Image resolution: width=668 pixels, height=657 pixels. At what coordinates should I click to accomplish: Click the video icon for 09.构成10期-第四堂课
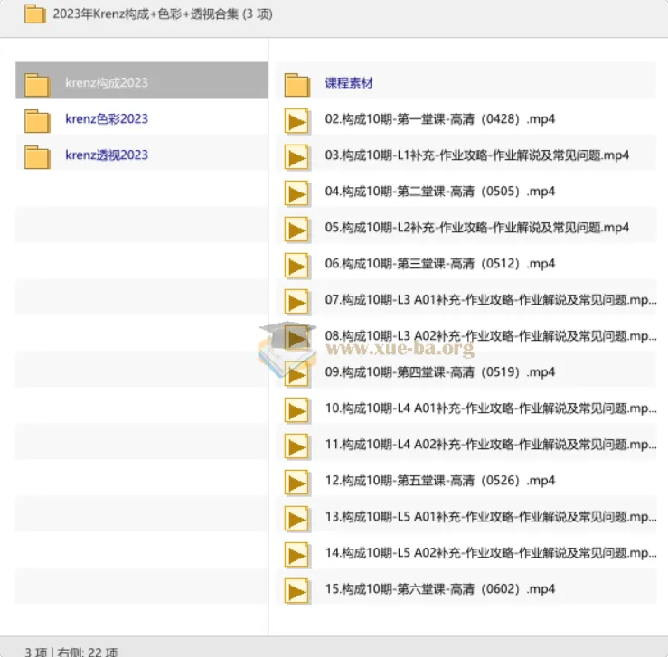[x=296, y=375]
